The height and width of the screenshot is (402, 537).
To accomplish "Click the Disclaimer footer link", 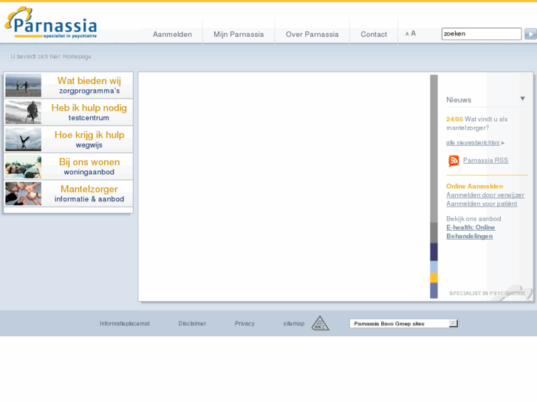I will tap(192, 323).
